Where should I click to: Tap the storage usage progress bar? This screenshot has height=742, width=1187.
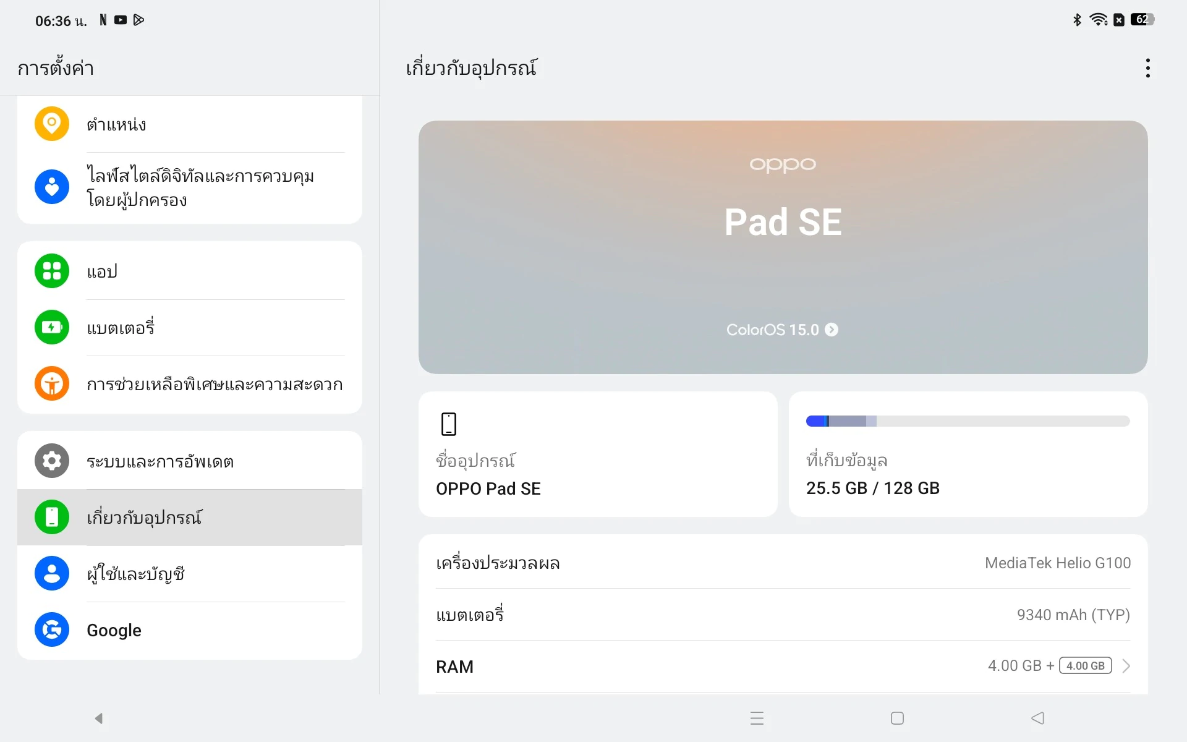(x=968, y=421)
